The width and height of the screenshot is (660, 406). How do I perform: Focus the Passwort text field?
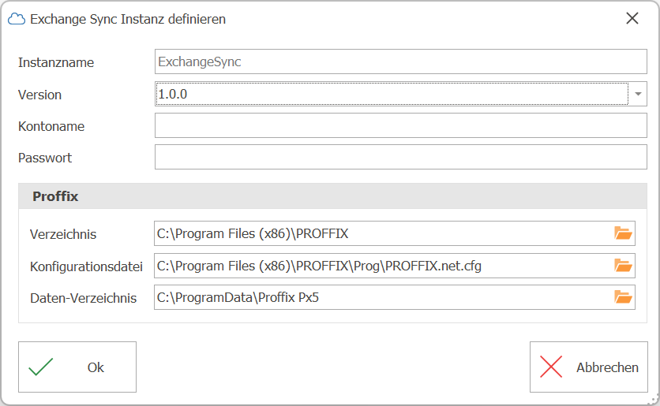pyautogui.click(x=401, y=157)
